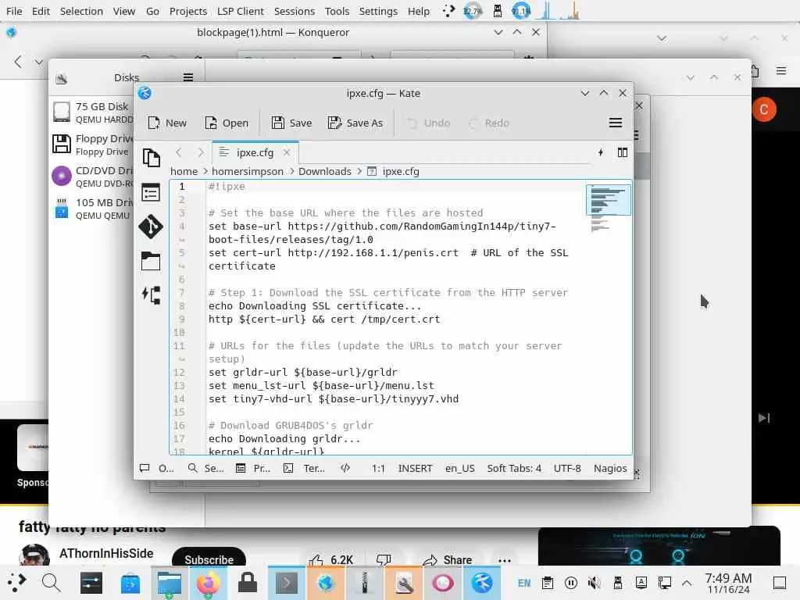Open the Documents sidebar panel in Kate
The height and width of the screenshot is (600, 800).
[151, 158]
